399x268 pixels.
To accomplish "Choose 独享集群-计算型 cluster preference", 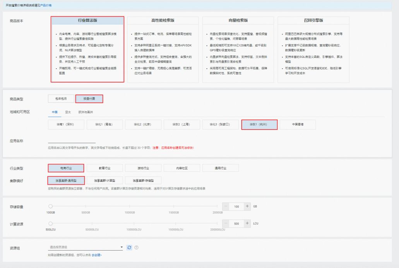I will click(104, 180).
